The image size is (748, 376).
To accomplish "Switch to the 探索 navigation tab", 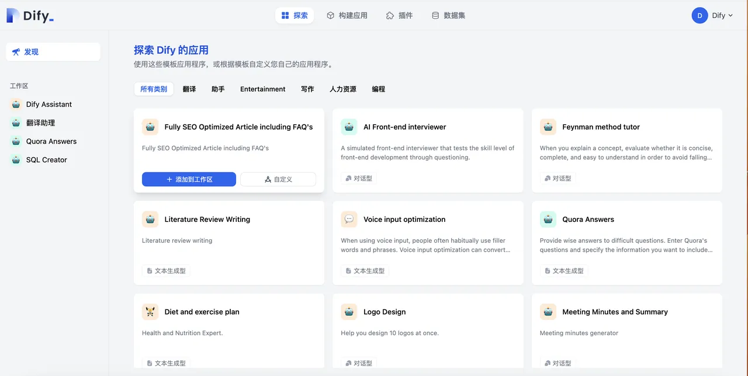I will pyautogui.click(x=295, y=16).
